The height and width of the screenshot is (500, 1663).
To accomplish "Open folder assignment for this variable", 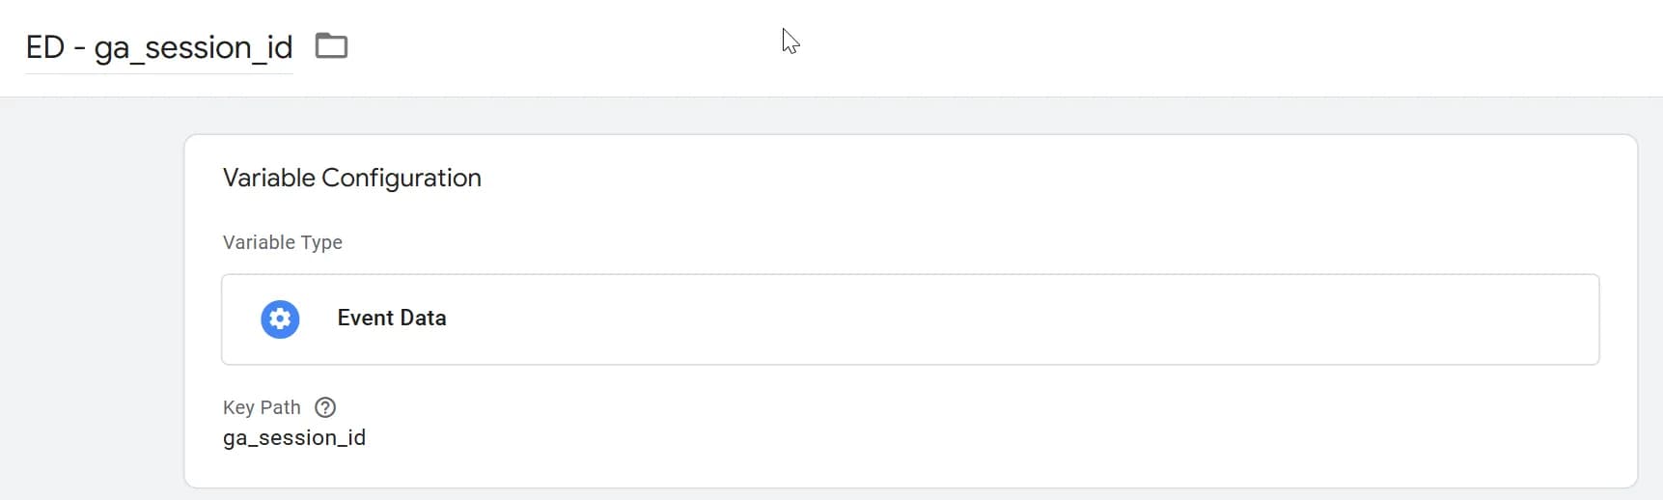I will pyautogui.click(x=331, y=45).
